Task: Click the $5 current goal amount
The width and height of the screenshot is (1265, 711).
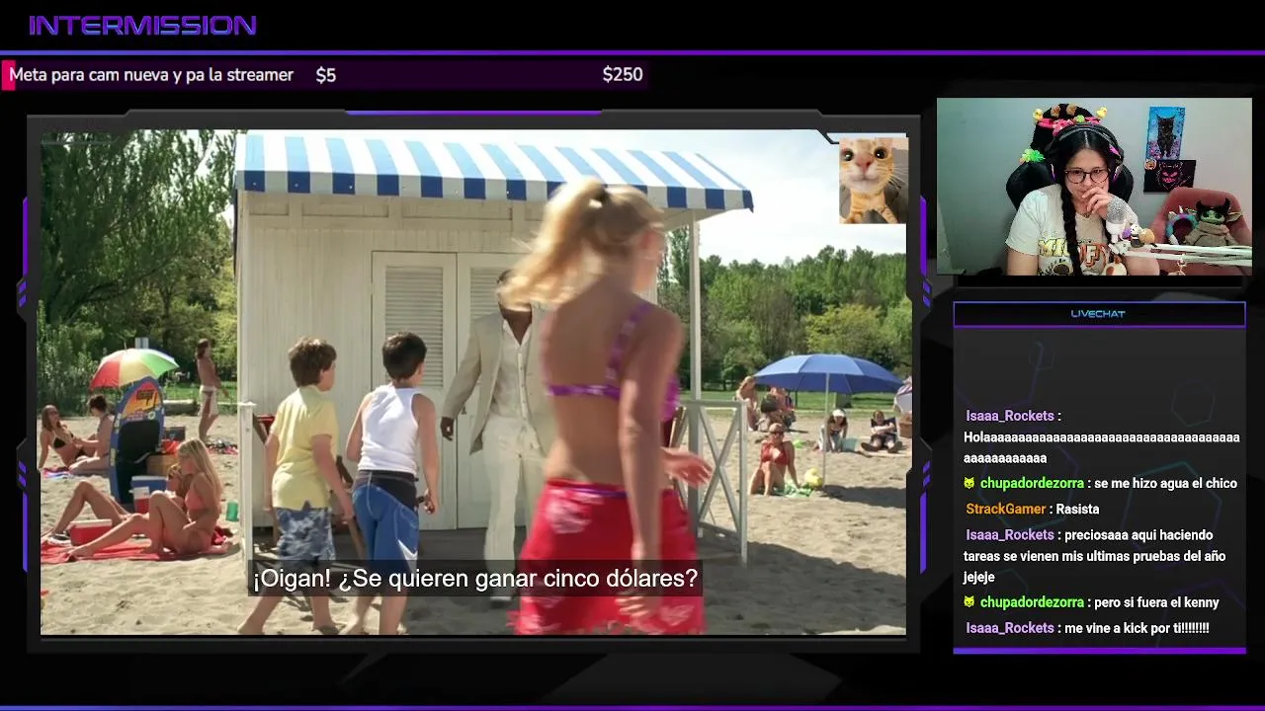Action: pos(326,75)
